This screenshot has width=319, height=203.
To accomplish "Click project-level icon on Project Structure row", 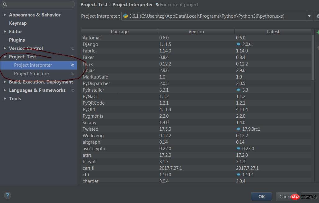I will 72,73.
